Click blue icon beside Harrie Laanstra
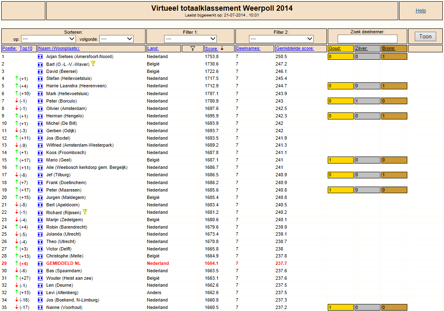This screenshot has width=444, height=311. [40, 86]
